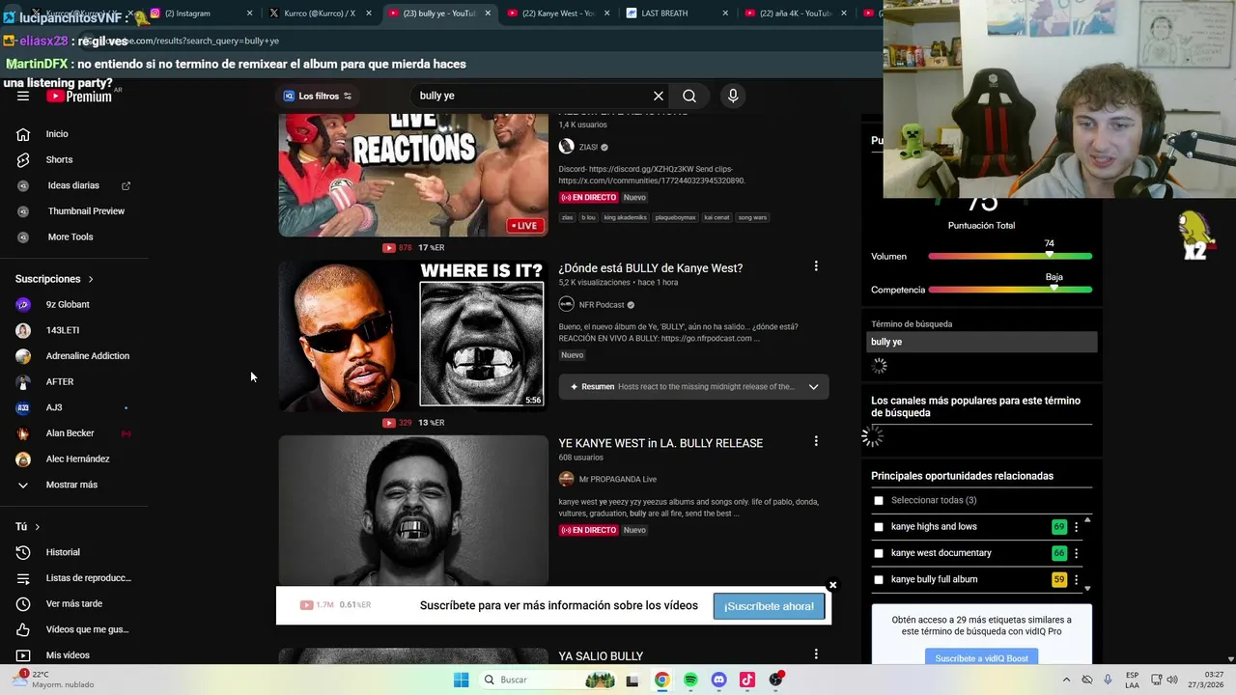
Task: Check Seleccionar todas (3) checkbox
Action: pyautogui.click(x=879, y=500)
